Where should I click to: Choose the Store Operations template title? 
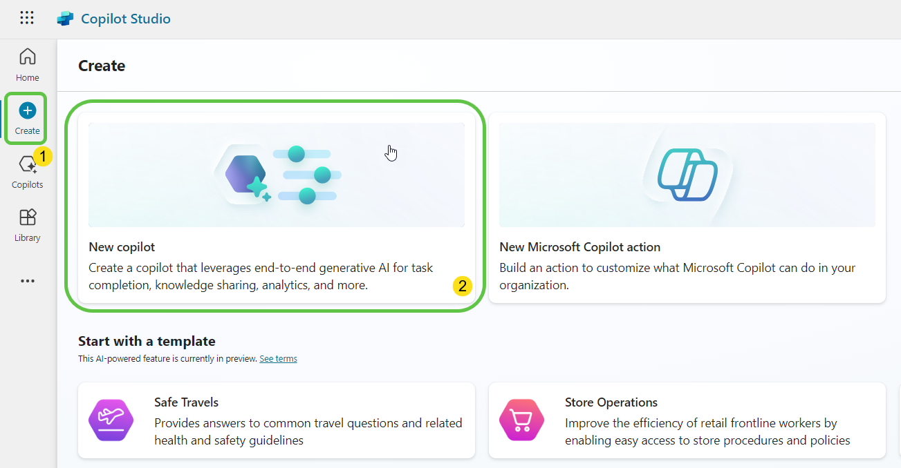pos(611,402)
